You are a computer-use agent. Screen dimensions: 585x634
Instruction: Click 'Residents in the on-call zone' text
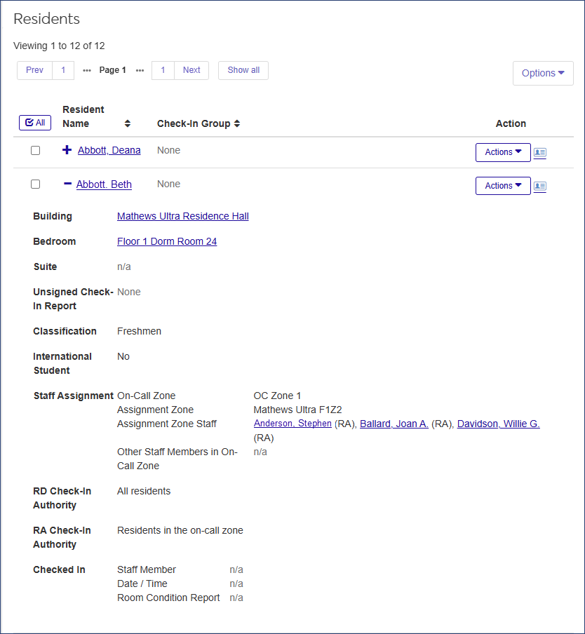tap(180, 530)
